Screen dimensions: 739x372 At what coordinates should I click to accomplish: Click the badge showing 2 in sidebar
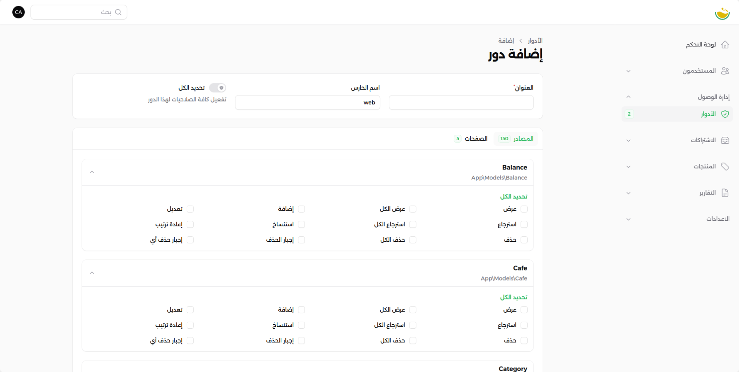click(x=629, y=114)
